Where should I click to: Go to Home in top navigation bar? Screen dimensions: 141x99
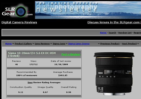pyautogui.click(x=103, y=33)
